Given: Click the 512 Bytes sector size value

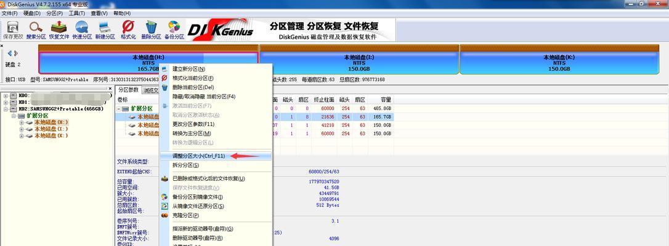Looking at the screenshot, I should point(327,205).
